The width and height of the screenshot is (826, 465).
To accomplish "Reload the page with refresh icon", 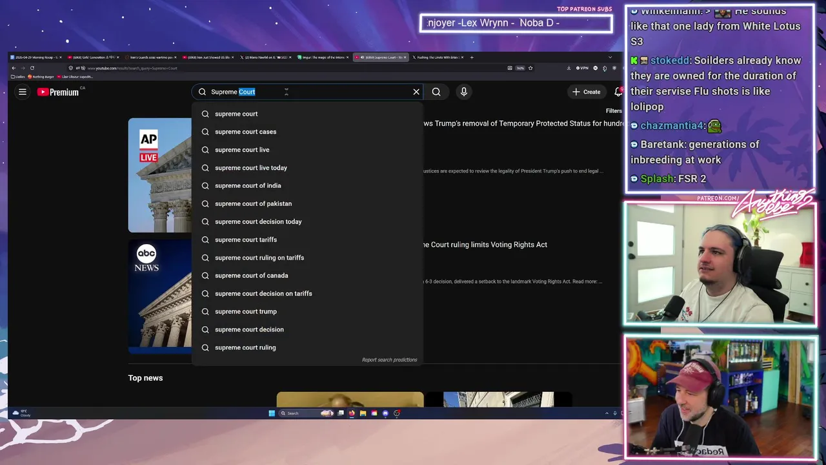I will (x=32, y=68).
